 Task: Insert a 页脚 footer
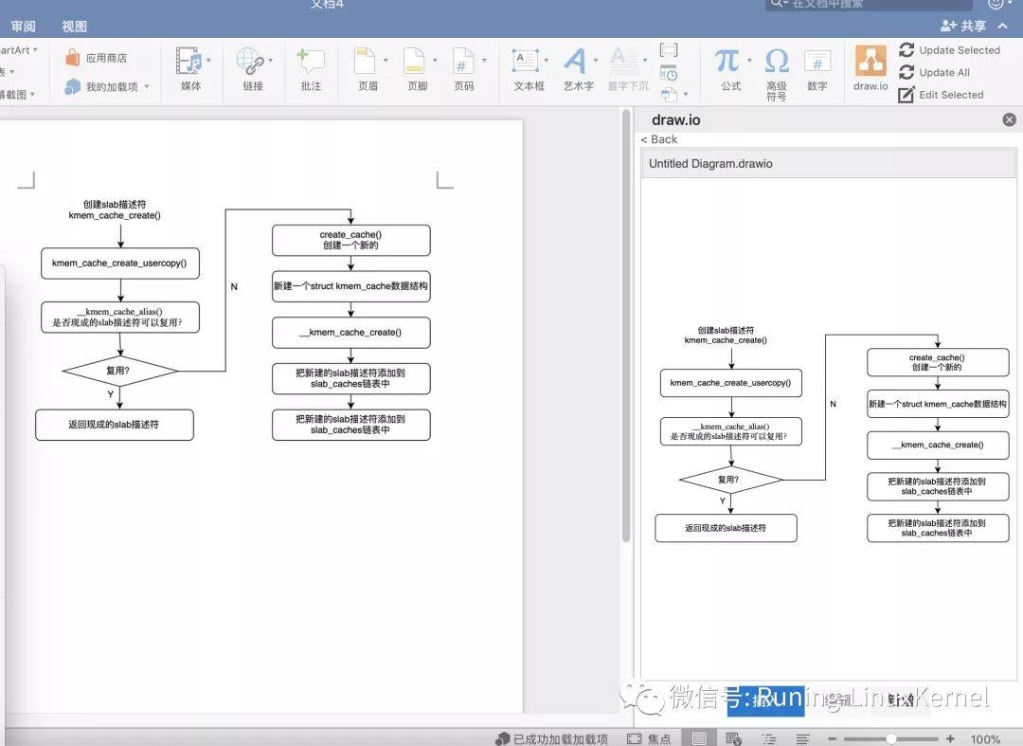(417, 68)
